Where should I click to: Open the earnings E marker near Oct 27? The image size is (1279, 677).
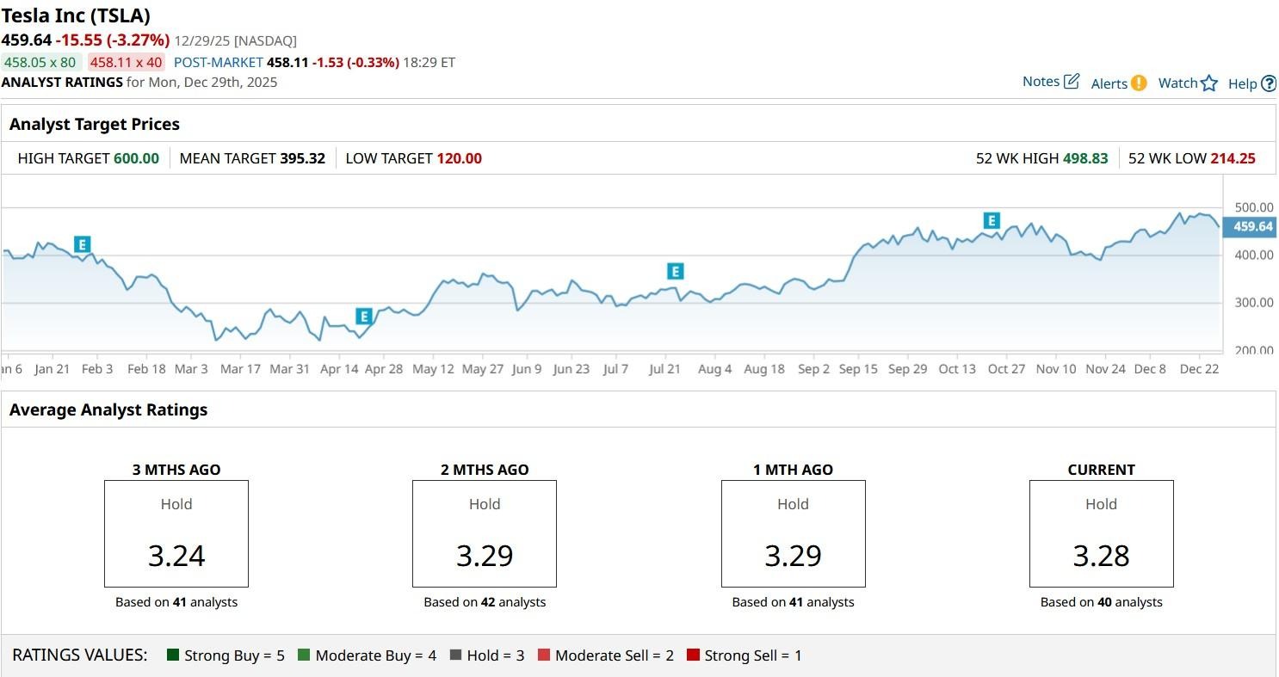[992, 221]
